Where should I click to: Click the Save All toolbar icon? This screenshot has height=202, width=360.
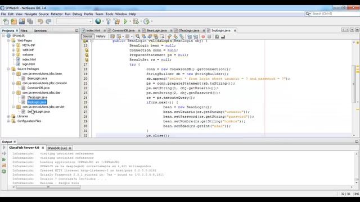pos(30,21)
